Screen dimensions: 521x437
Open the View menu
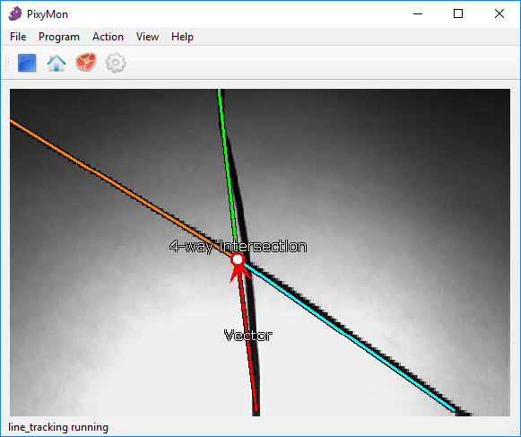pos(148,37)
